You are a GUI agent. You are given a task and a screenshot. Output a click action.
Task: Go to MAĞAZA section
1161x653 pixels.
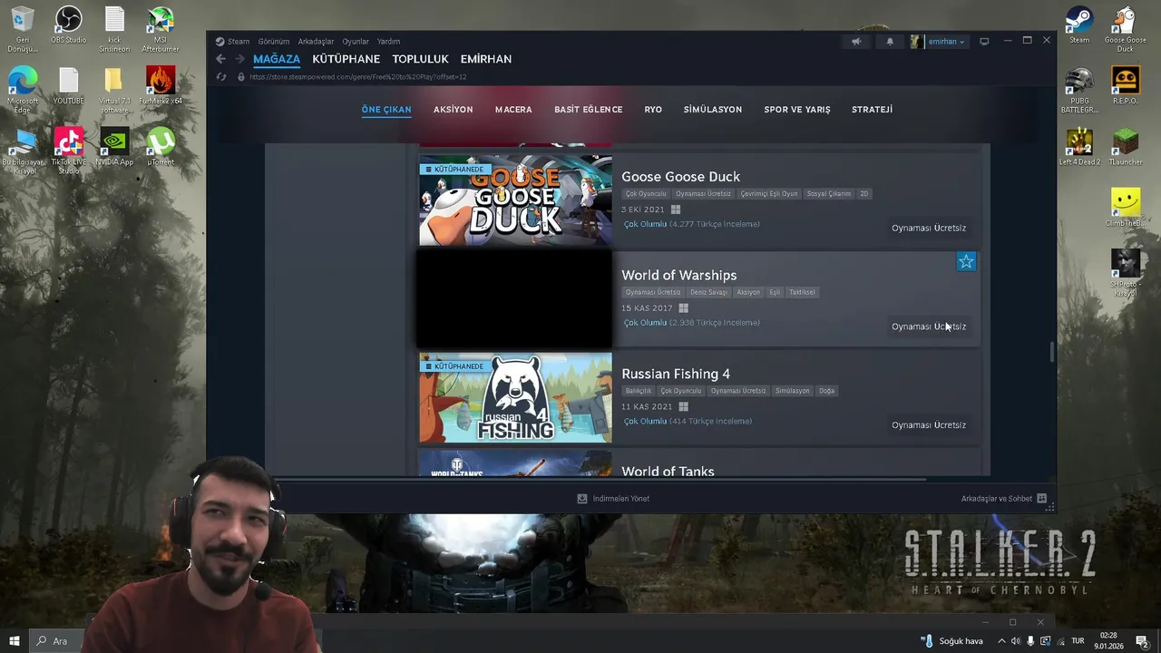pyautogui.click(x=277, y=59)
